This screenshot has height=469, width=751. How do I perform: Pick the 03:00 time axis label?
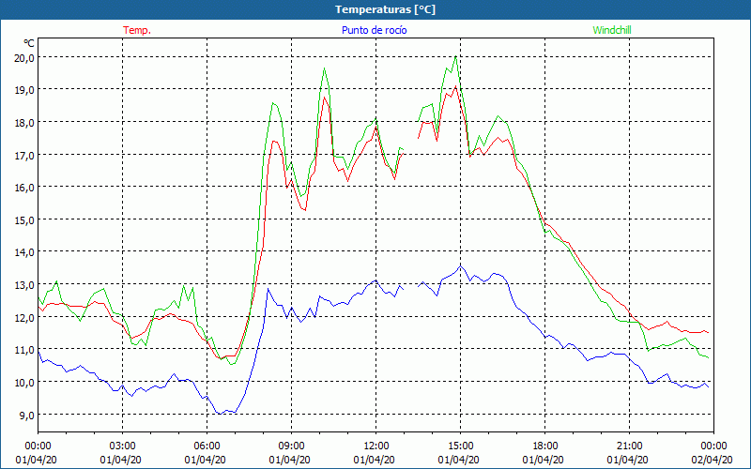pos(123,446)
